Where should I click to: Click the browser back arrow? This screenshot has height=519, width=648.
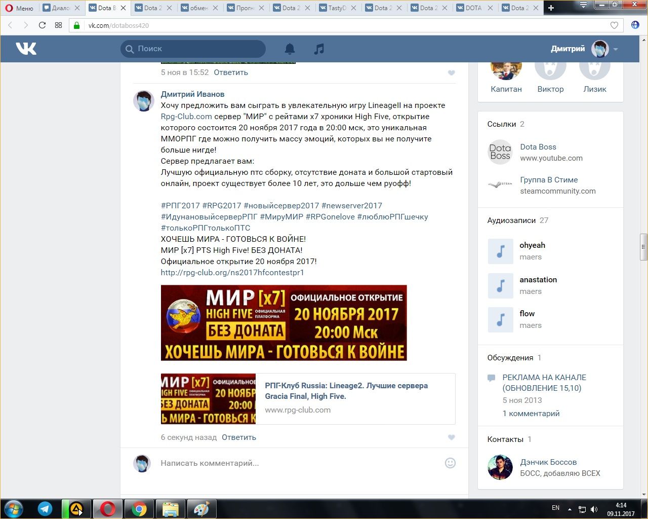click(x=11, y=25)
